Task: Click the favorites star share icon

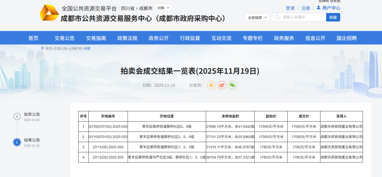Action: pyautogui.click(x=211, y=85)
